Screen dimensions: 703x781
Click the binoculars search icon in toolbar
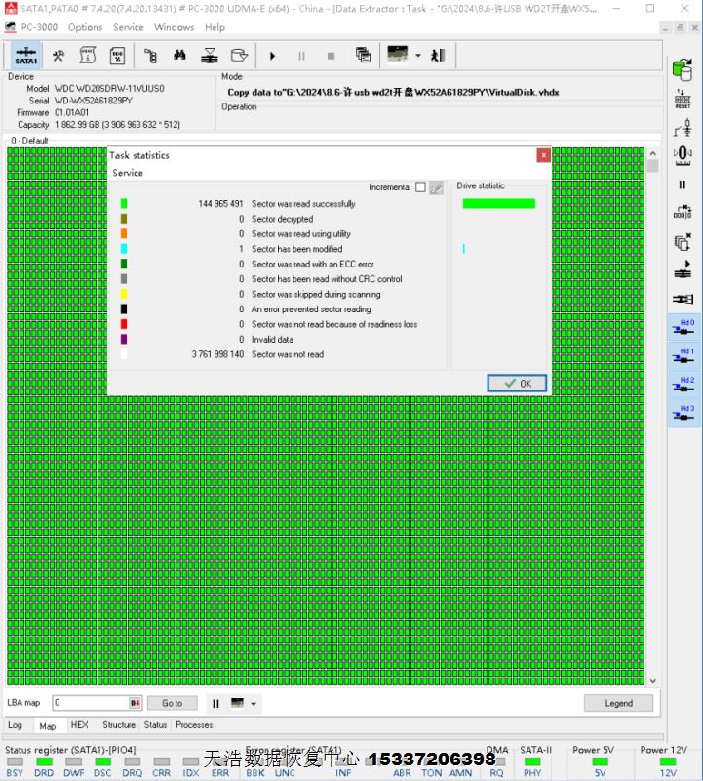coord(179,56)
